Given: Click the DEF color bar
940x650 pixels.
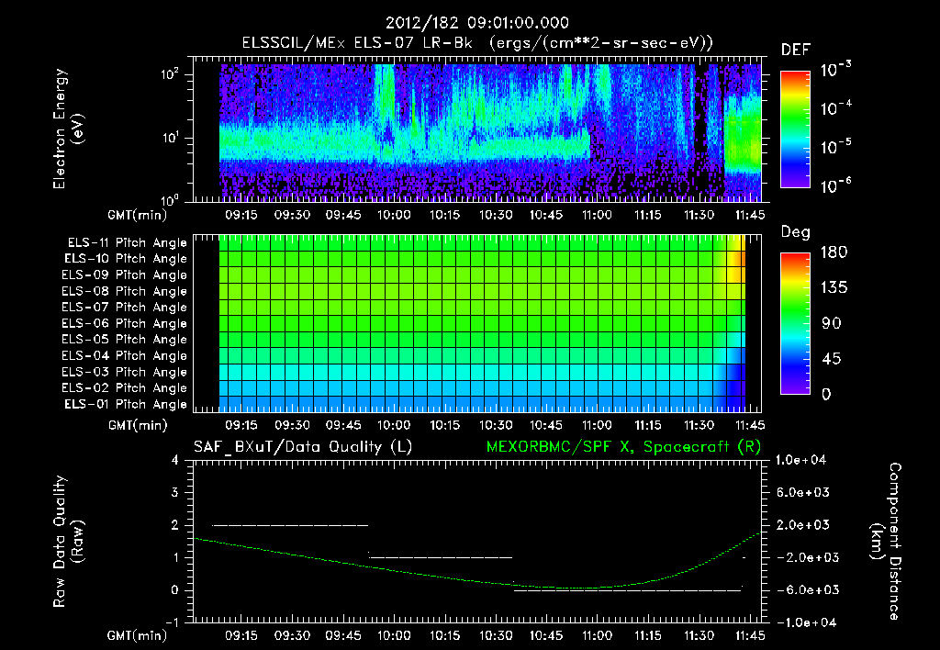Looking at the screenshot, I should point(795,129).
